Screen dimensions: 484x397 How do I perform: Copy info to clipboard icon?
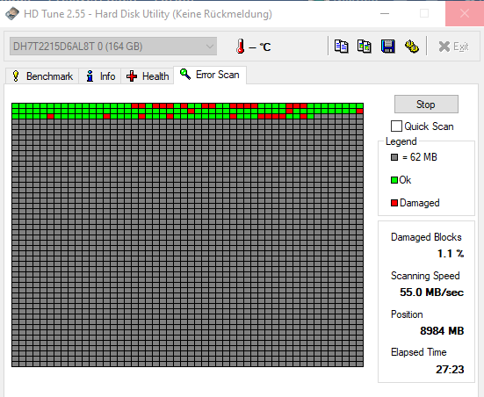pos(342,47)
